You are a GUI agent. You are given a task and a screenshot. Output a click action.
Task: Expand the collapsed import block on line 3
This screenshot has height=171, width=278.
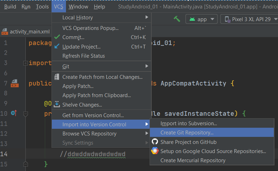(25, 63)
